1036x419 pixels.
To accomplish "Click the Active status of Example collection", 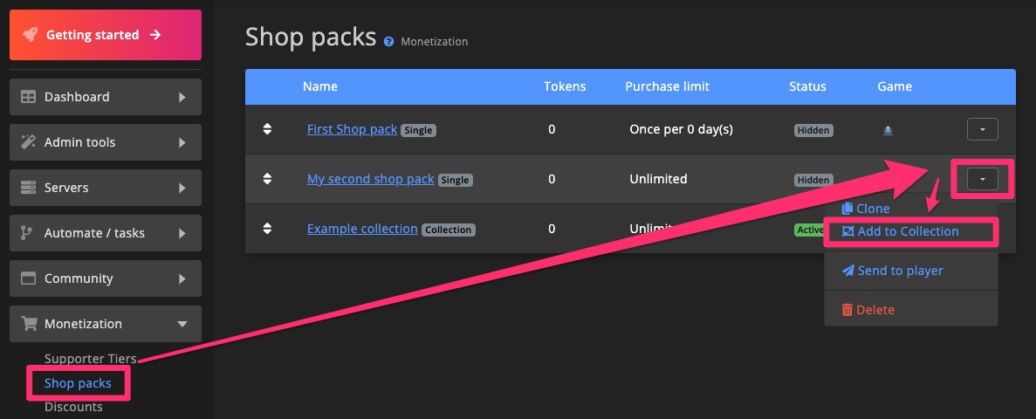I will pos(809,230).
